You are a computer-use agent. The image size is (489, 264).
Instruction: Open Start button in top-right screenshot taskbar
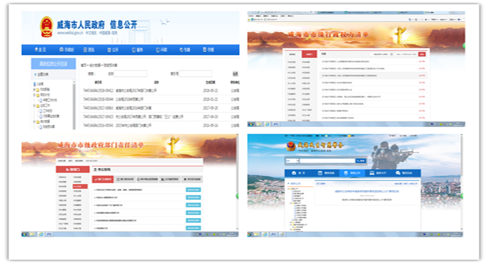point(252,124)
